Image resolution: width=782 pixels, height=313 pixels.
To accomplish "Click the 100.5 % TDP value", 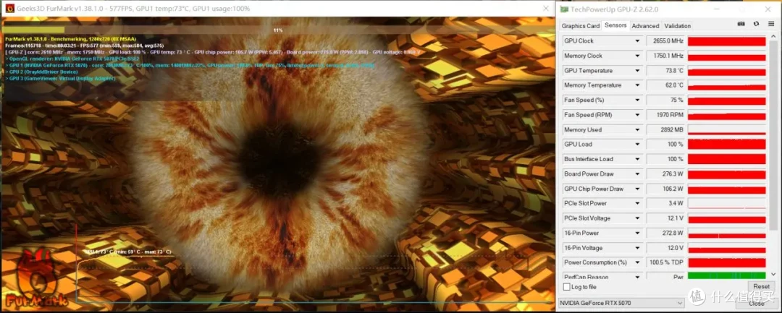I will coord(666,262).
